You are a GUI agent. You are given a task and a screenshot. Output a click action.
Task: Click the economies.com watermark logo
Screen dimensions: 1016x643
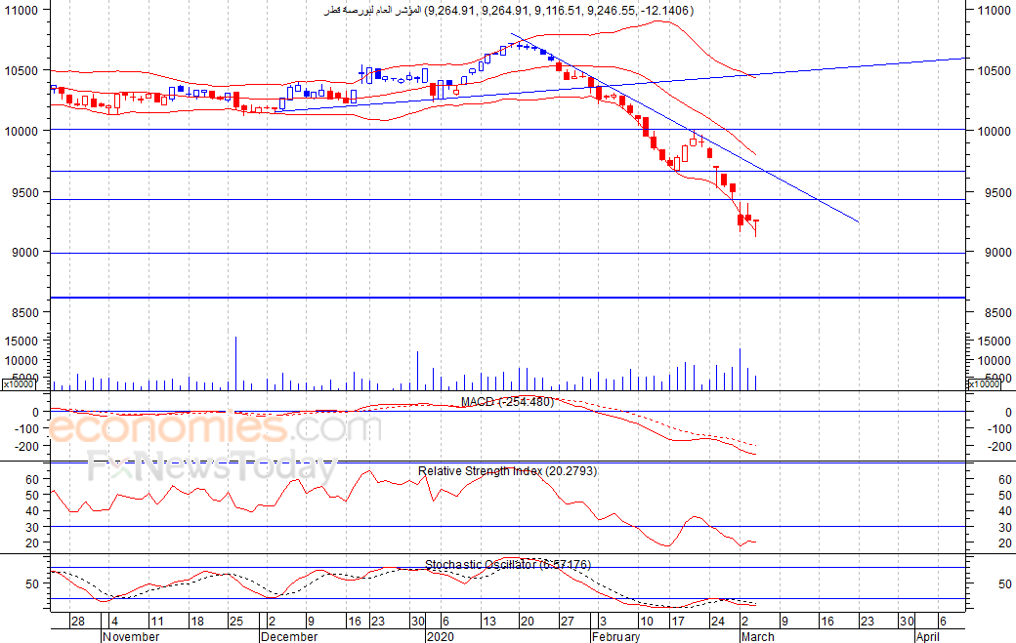pyautogui.click(x=215, y=427)
